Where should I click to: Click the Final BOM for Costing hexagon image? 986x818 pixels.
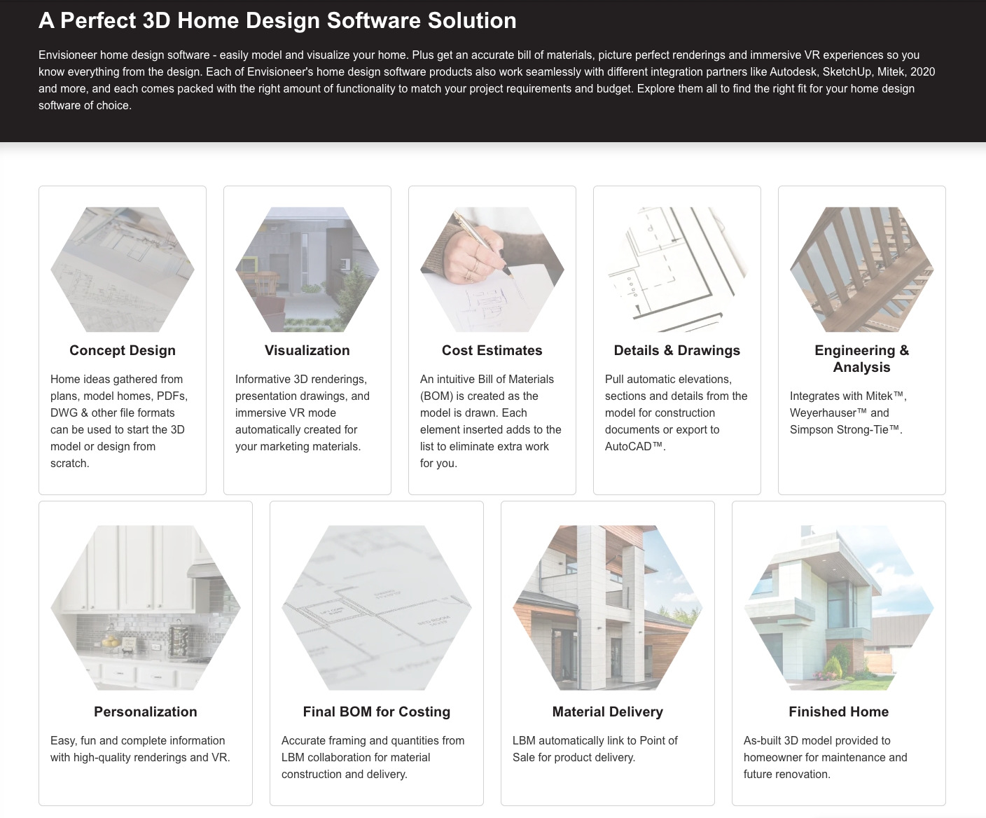pos(377,608)
